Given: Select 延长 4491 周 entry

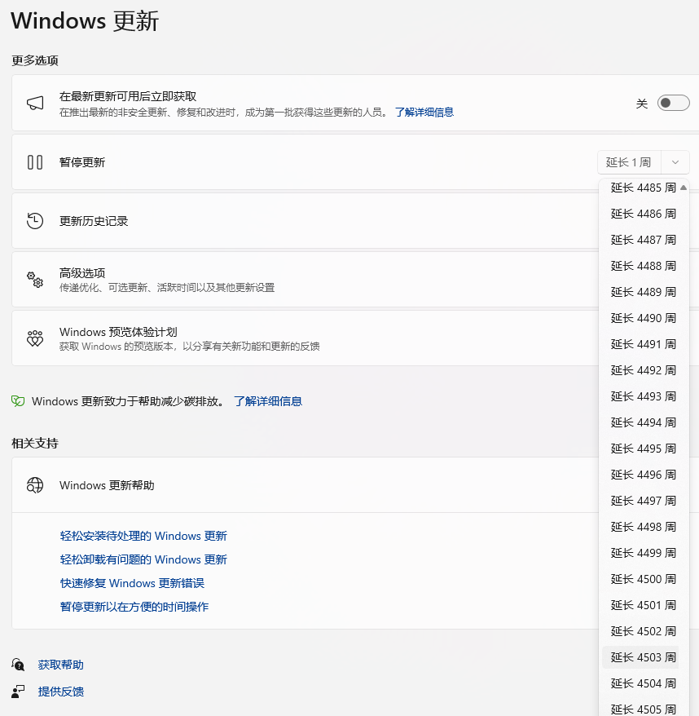Looking at the screenshot, I should tap(640, 344).
